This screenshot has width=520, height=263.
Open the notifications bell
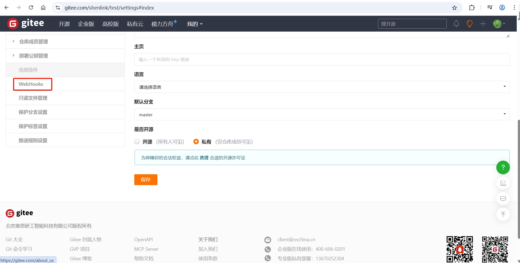[456, 24]
